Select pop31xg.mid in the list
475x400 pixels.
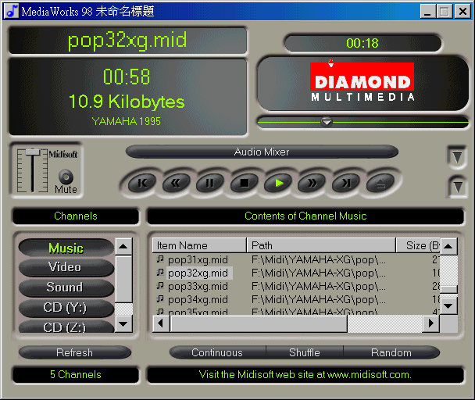[198, 259]
